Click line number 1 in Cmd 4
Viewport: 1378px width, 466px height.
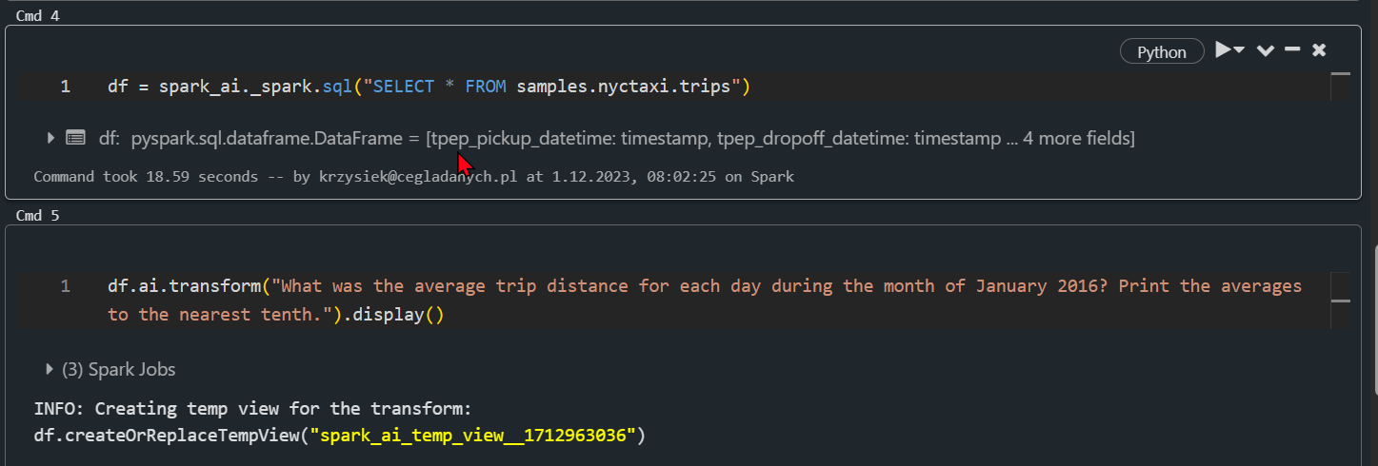65,87
